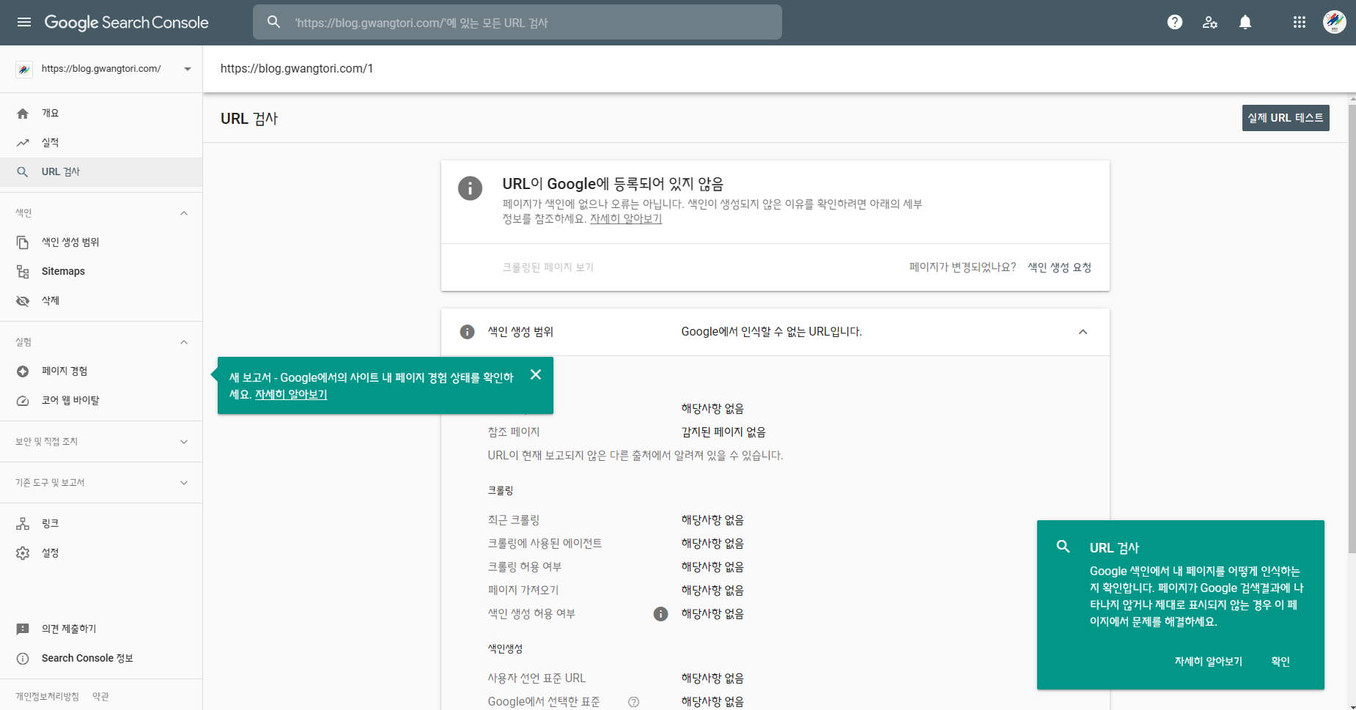Click the inspected URL https://blog.gwangtori.com/1
1356x710 pixels.
297,69
